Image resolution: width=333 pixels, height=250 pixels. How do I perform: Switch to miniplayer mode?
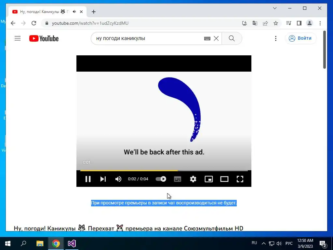tap(209, 179)
